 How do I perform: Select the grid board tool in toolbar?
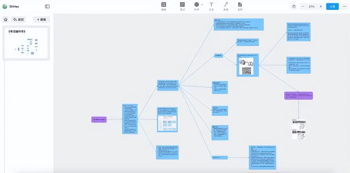coord(164,5)
